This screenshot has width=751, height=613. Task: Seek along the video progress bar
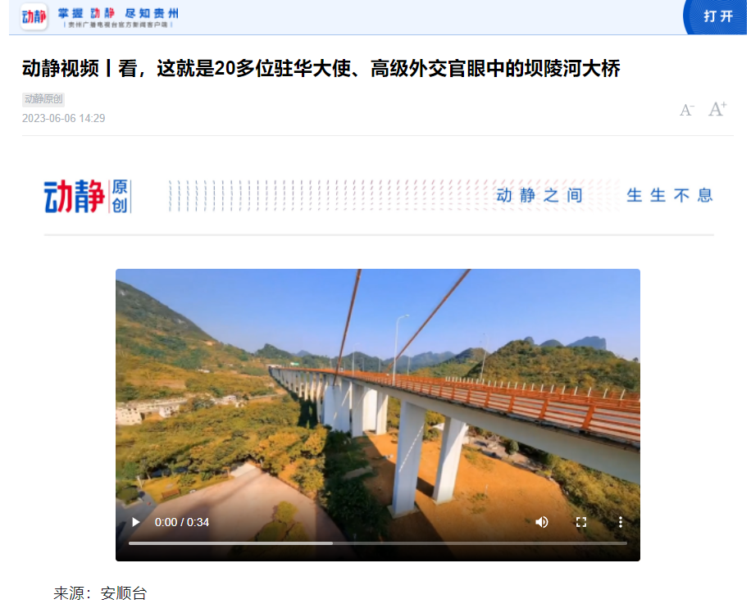[x=377, y=543]
